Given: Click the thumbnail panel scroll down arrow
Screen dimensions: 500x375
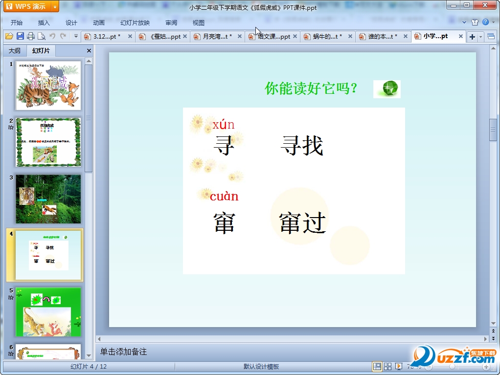Looking at the screenshot, I should (x=89, y=355).
